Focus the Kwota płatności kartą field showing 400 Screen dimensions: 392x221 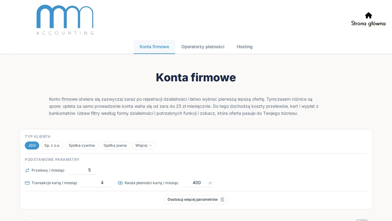click(x=197, y=183)
